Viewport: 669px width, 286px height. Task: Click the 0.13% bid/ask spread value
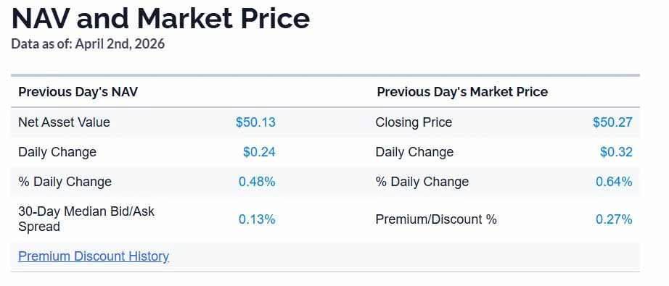click(x=257, y=219)
